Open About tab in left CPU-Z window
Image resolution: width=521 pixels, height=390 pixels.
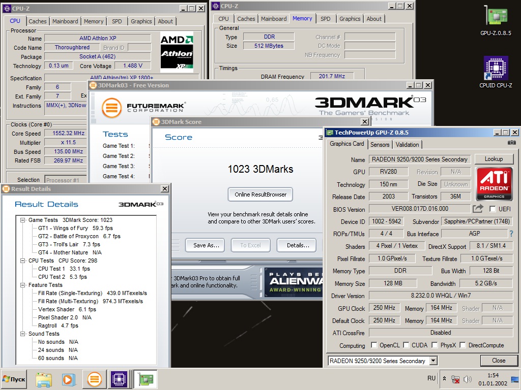(165, 21)
